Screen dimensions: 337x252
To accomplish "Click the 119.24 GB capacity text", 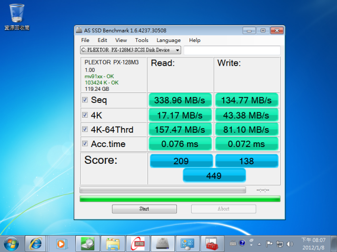I will point(97,89).
